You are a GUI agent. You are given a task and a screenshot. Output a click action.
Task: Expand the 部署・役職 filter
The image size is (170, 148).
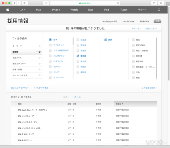coord(26,69)
